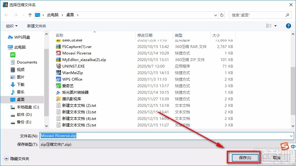Open 音乐 folder in navigation pane

pos(18,92)
